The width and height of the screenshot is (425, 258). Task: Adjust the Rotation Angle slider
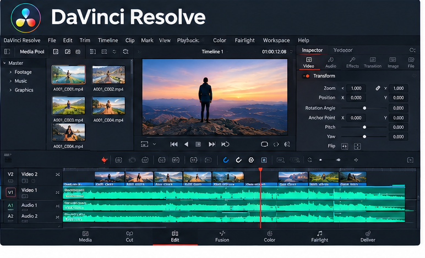pyautogui.click(x=364, y=108)
